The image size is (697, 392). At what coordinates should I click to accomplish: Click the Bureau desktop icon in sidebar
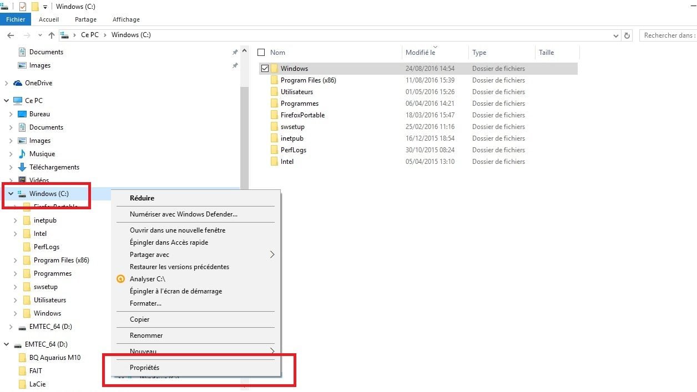point(22,114)
